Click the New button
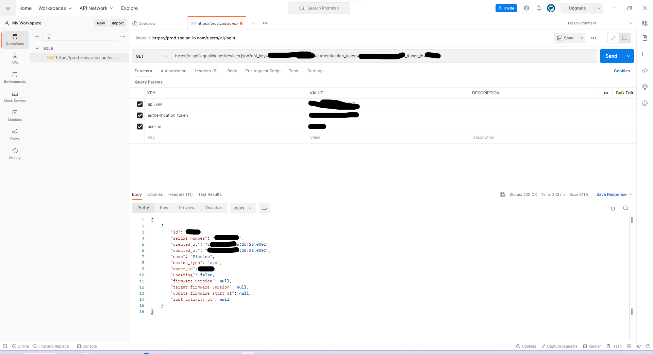The width and height of the screenshot is (653, 354). 101,23
